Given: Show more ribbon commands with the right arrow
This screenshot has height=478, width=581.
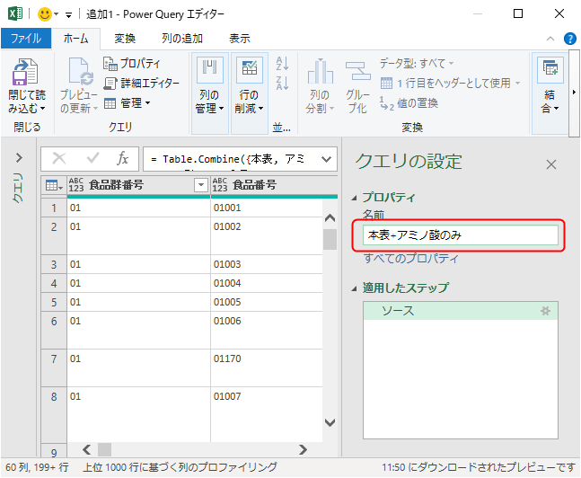Looking at the screenshot, I should click(x=574, y=92).
